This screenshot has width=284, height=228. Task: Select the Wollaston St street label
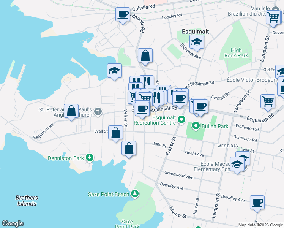(x=247, y=128)
